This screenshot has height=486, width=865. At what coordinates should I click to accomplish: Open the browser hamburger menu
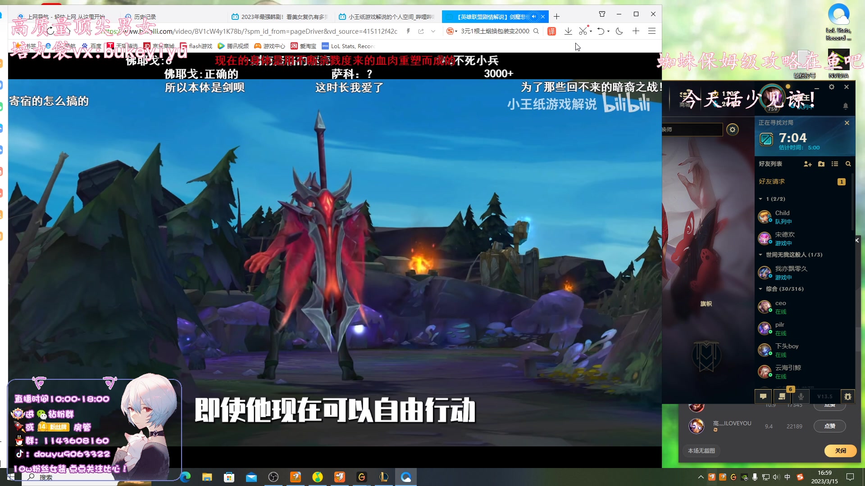[652, 31]
